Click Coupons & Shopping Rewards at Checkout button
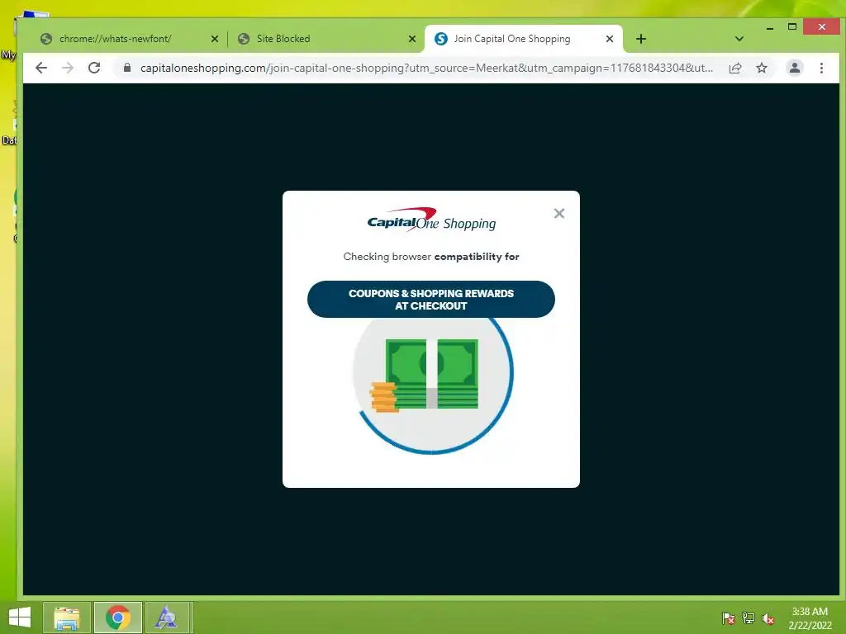This screenshot has width=846, height=634. [431, 299]
